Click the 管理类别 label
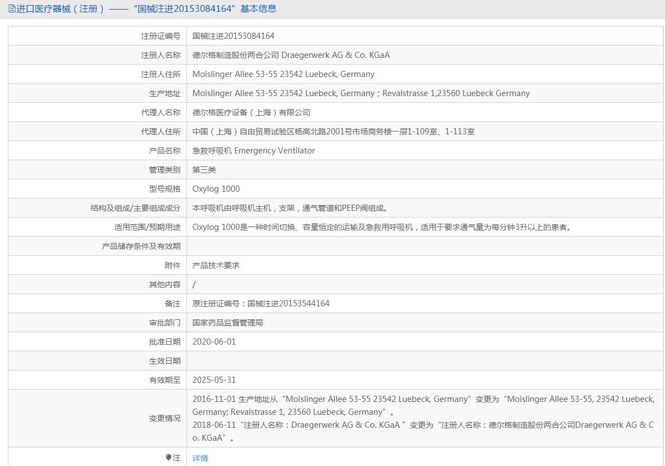Viewport: 665px width, 466px height. (x=165, y=170)
